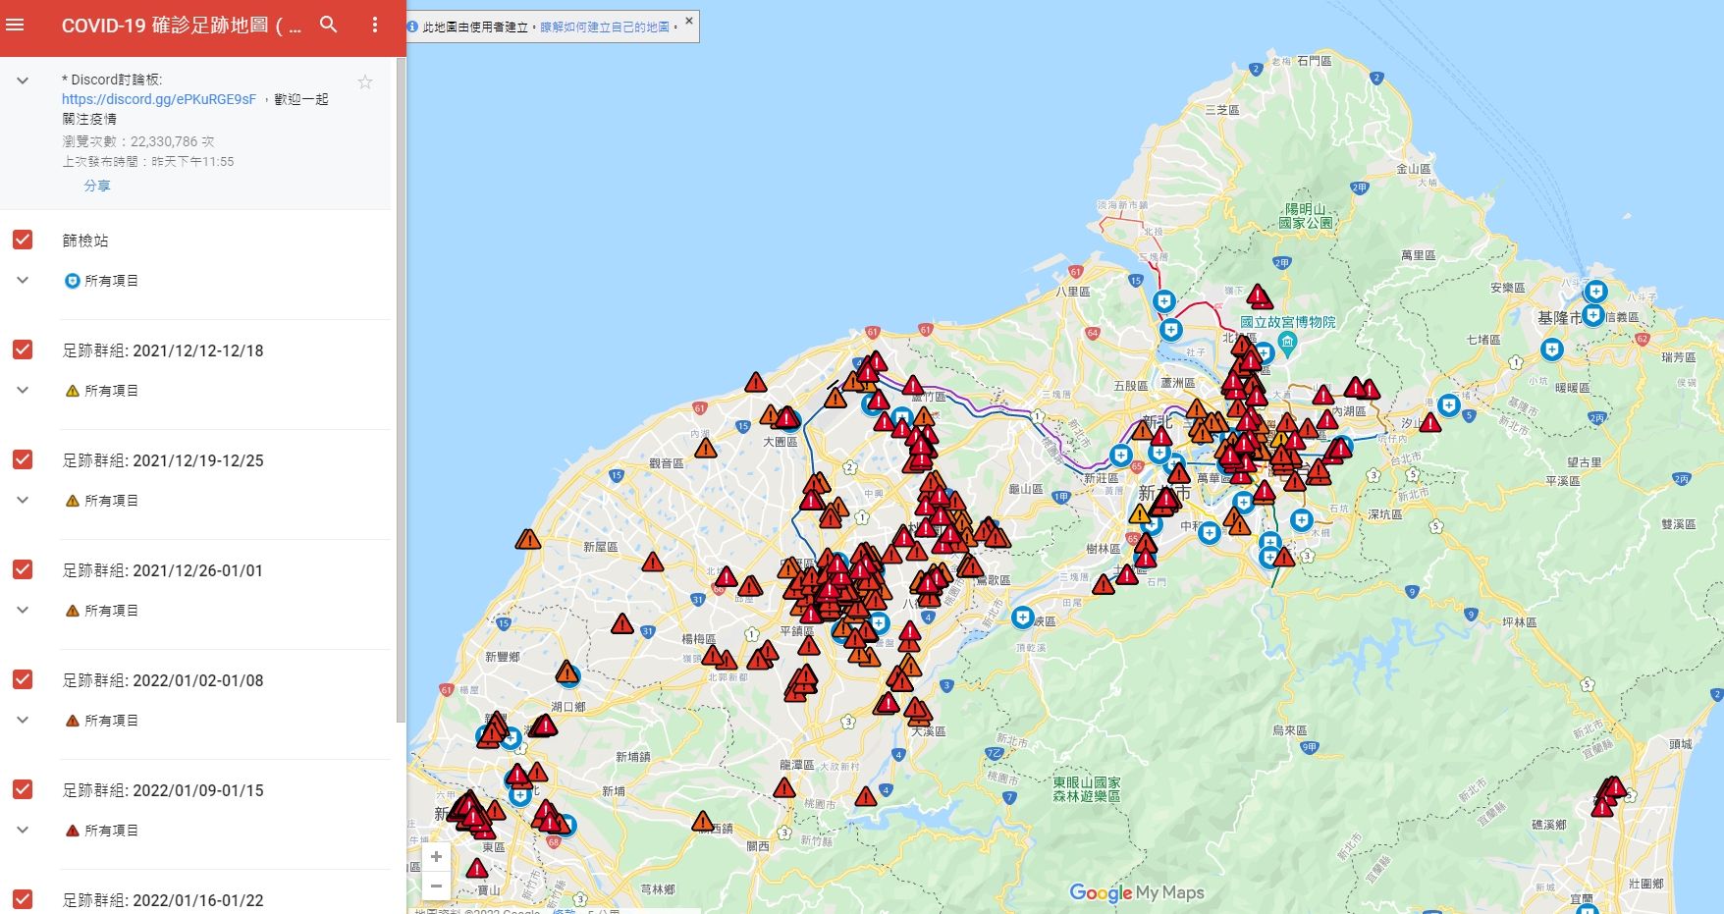Click the museum icon at 國立故宮博物院
The width and height of the screenshot is (1724, 914).
click(1288, 342)
